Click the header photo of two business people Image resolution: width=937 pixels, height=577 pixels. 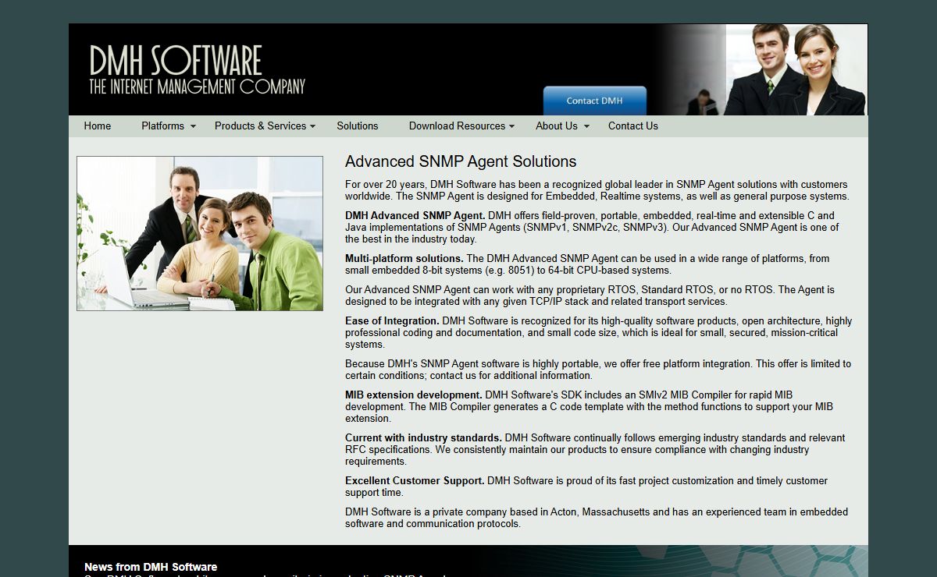(x=795, y=70)
